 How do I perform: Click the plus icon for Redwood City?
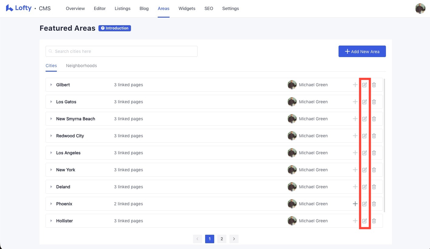click(x=355, y=136)
